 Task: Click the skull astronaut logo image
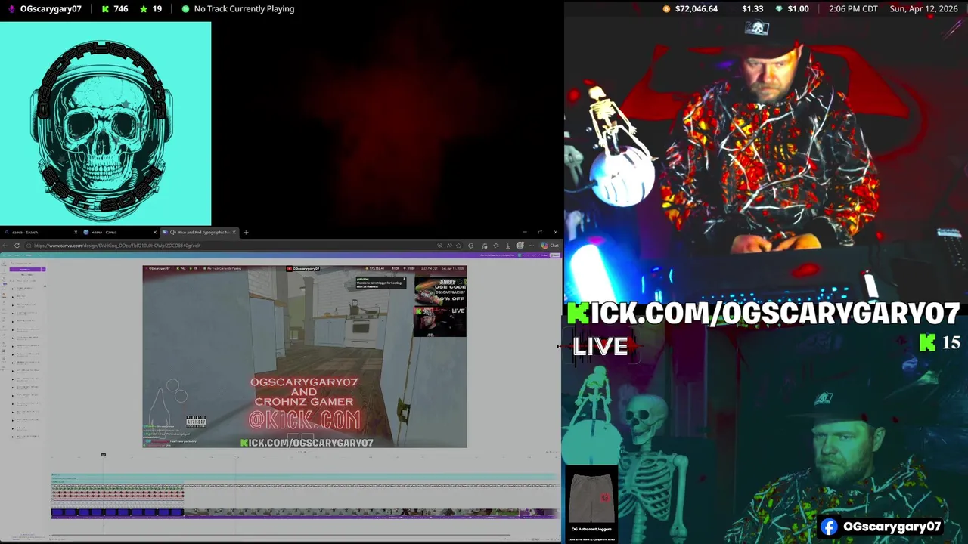105,123
